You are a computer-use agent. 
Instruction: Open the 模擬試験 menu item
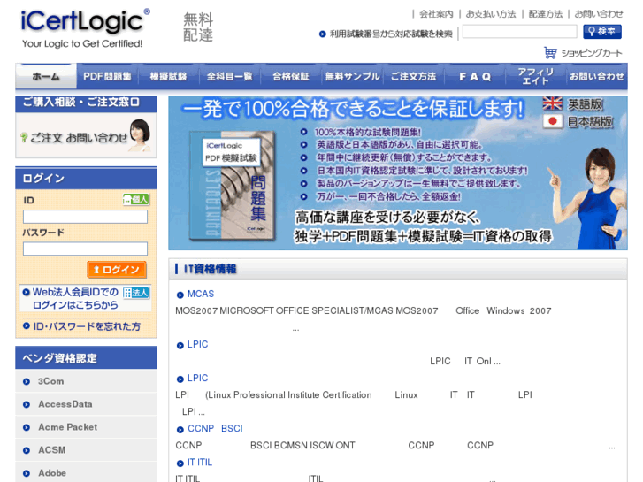tap(169, 76)
